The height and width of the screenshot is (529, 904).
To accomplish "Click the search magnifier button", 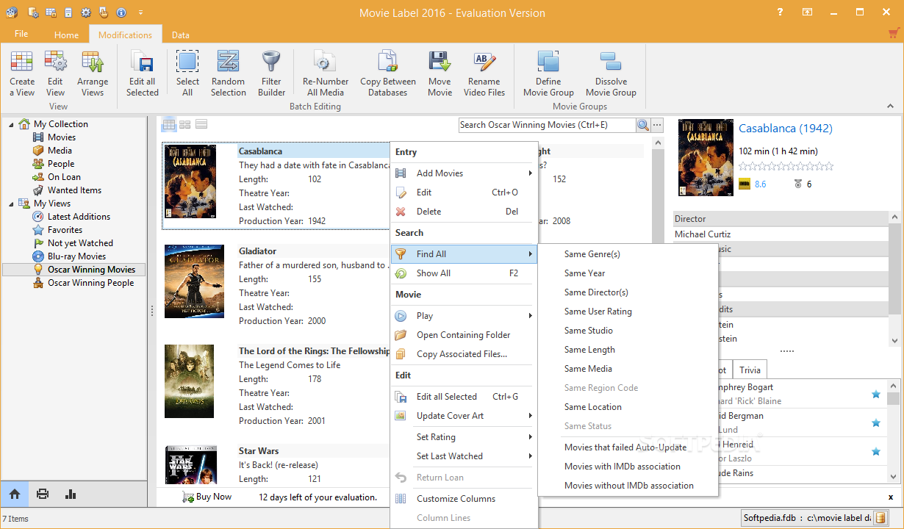I will (x=643, y=125).
